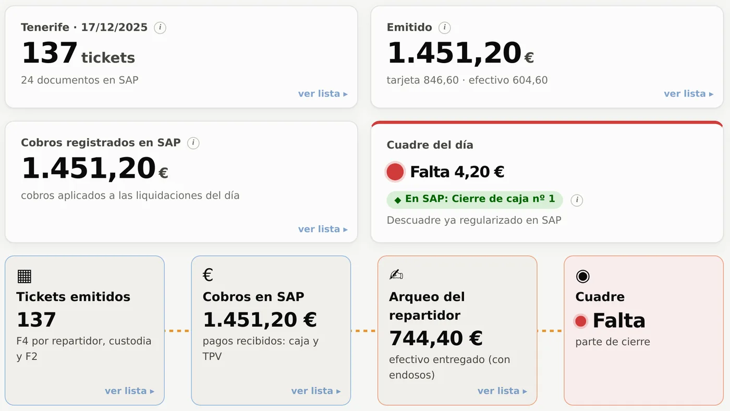730x411 pixels.
Task: Click the info icon next to Emitido
Action: [444, 28]
